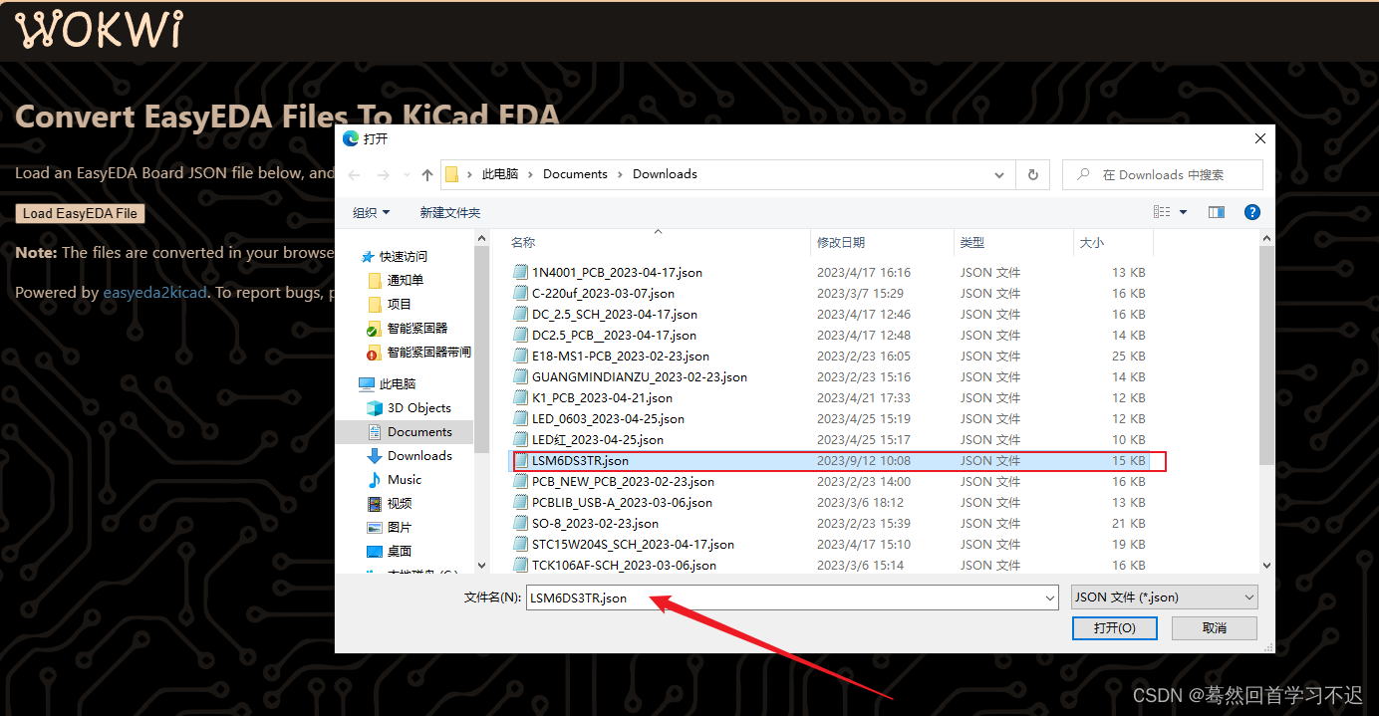Click the 取消 button
This screenshot has width=1379, height=716.
[1215, 628]
